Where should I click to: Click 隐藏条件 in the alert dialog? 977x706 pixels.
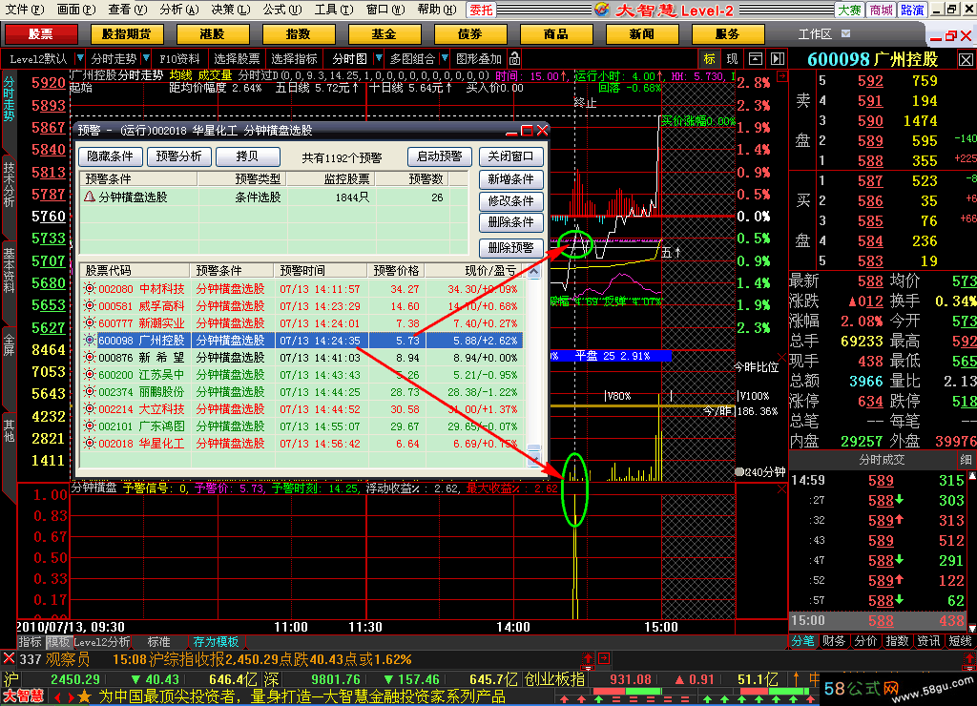[x=111, y=156]
